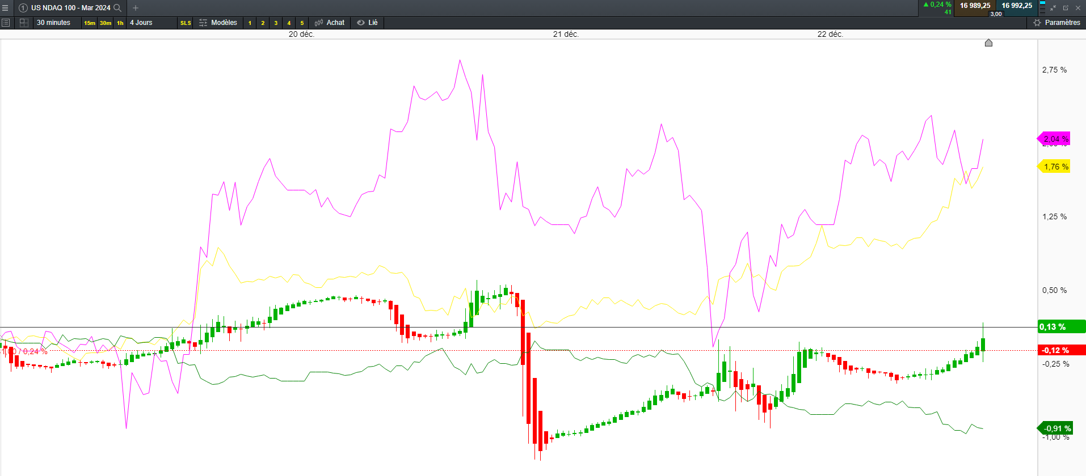Shrink the window with the collapse arrows
Image resolution: width=1086 pixels, height=476 pixels.
1053,8
